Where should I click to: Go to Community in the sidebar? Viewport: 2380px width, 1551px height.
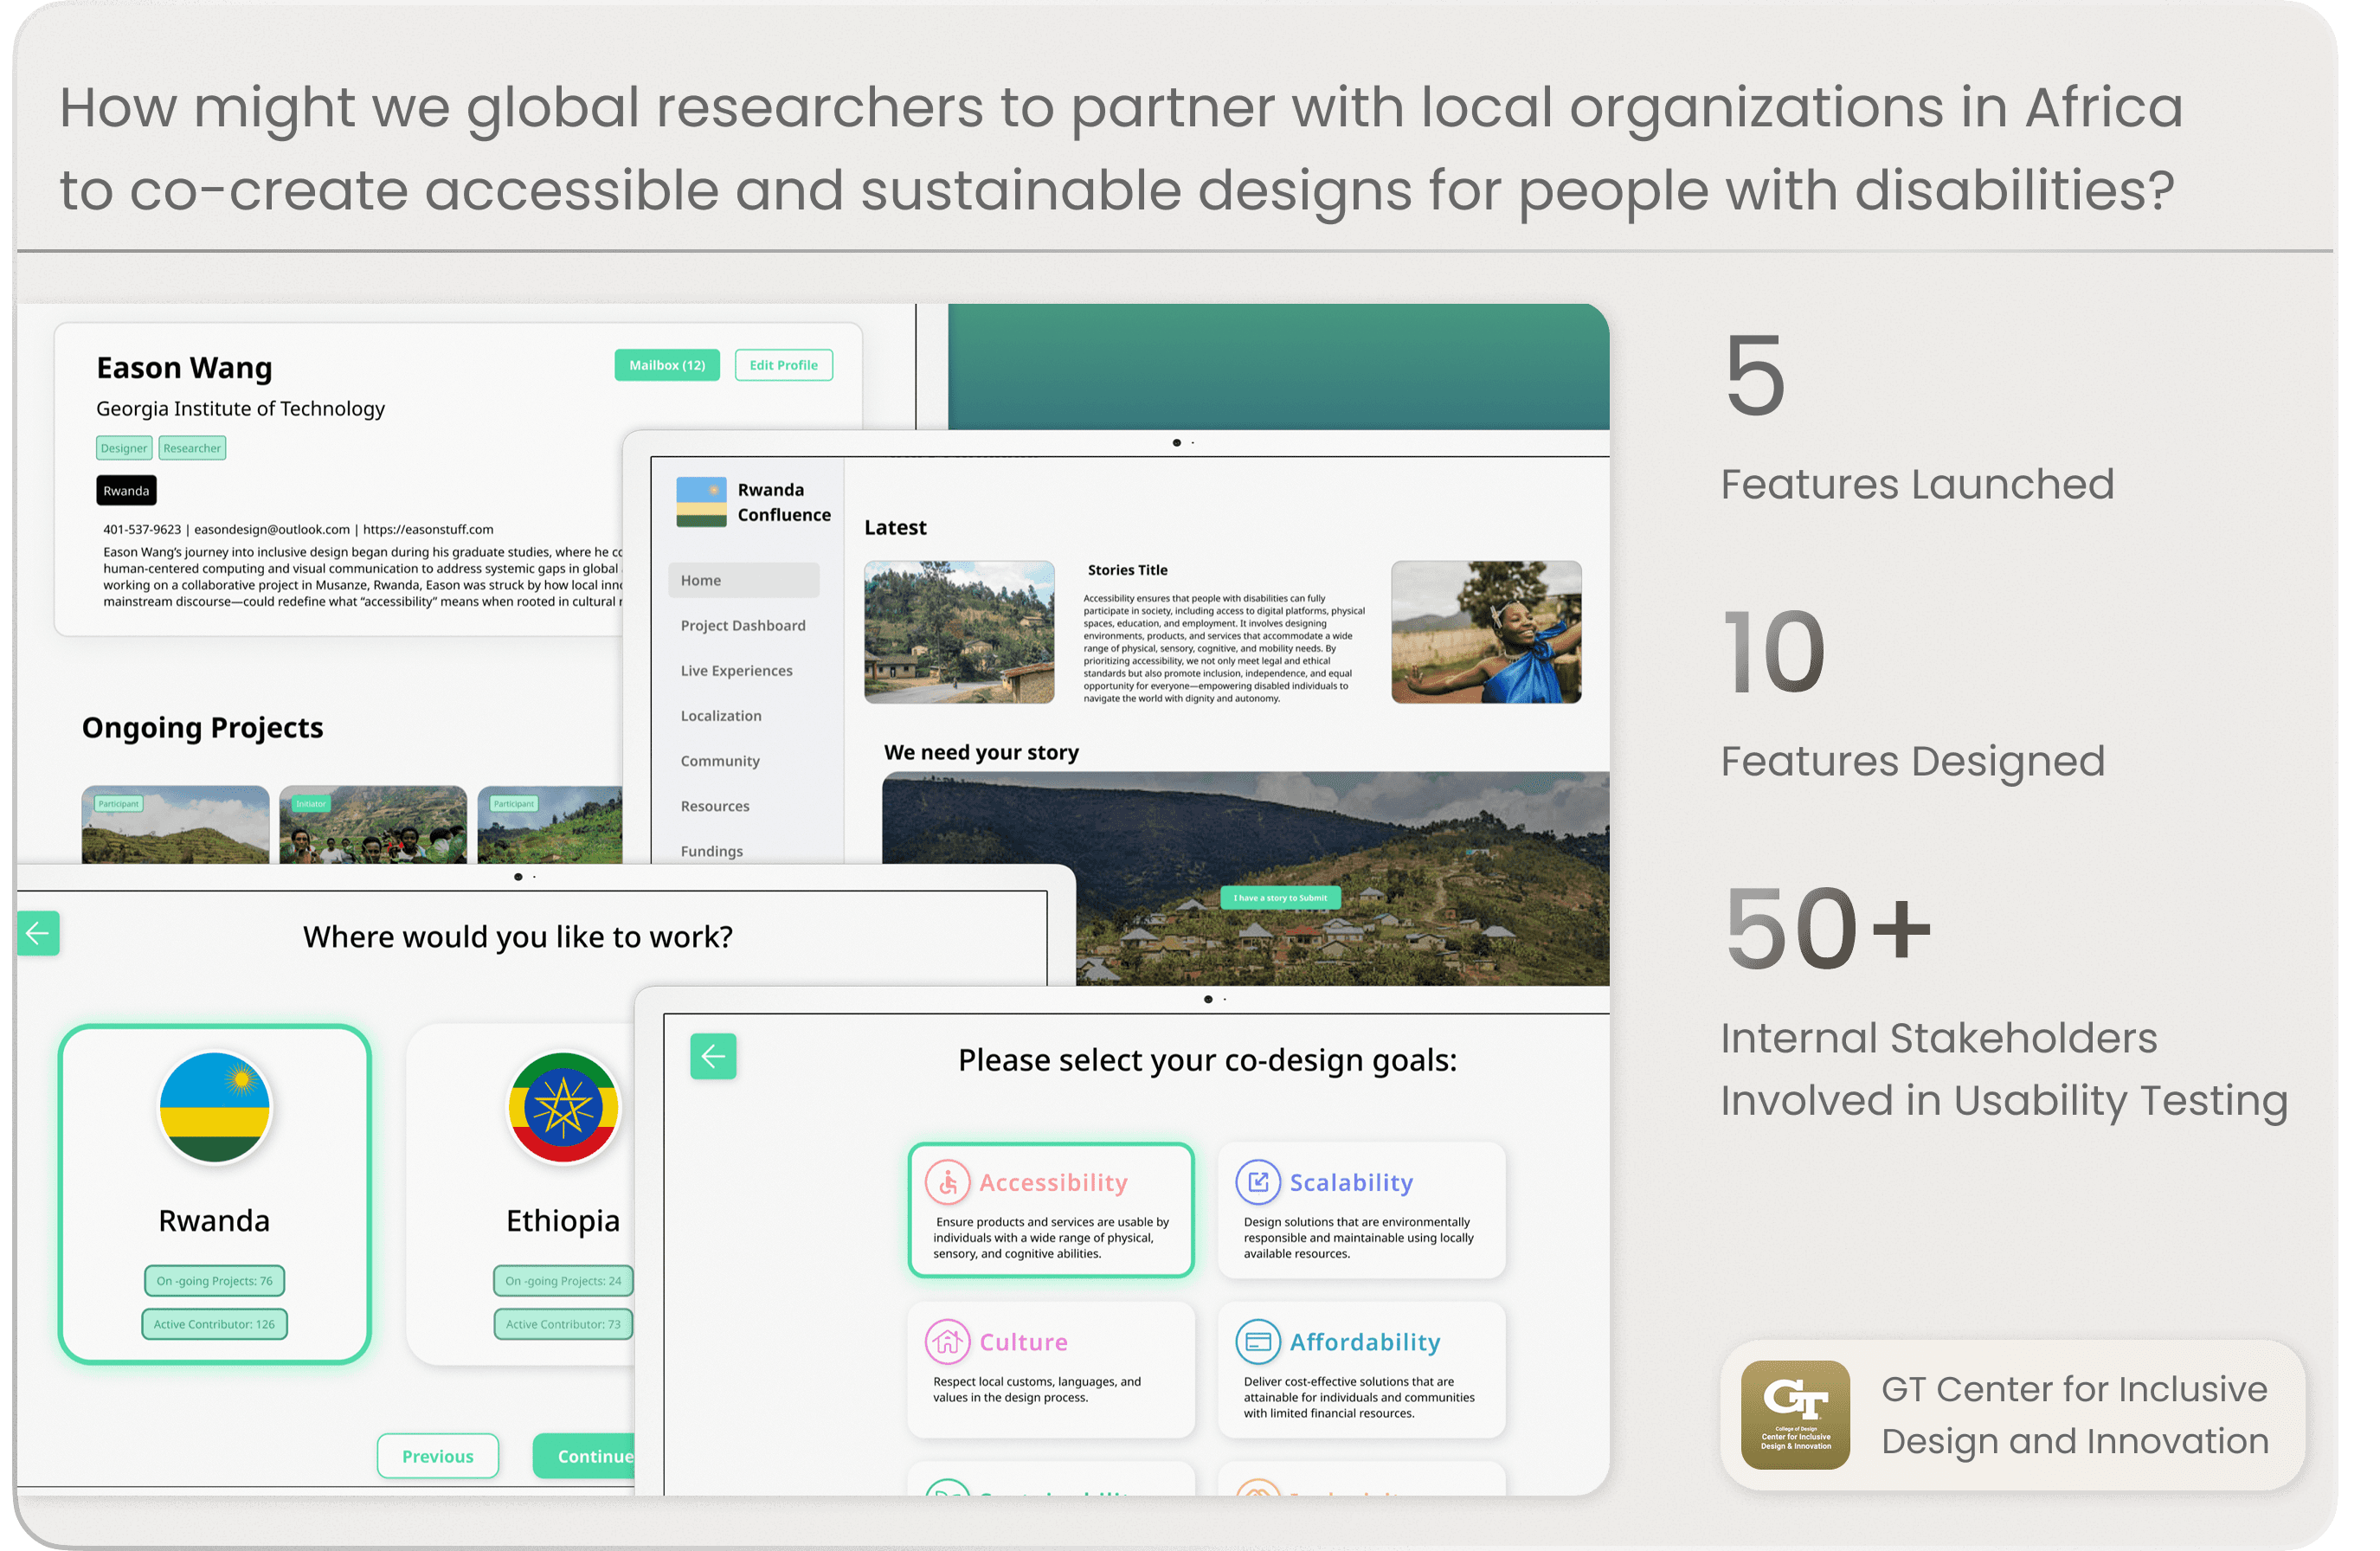(x=720, y=761)
